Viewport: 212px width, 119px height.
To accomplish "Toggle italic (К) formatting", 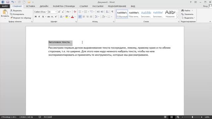I will click(x=39, y=17).
